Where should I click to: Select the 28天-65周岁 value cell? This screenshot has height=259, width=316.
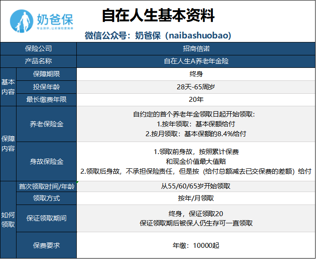pos(196,87)
